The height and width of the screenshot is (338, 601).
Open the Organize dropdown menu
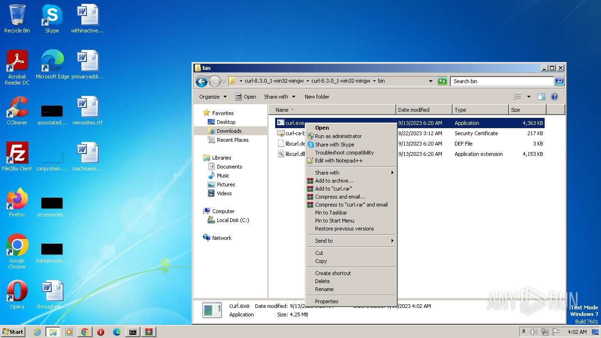click(213, 97)
